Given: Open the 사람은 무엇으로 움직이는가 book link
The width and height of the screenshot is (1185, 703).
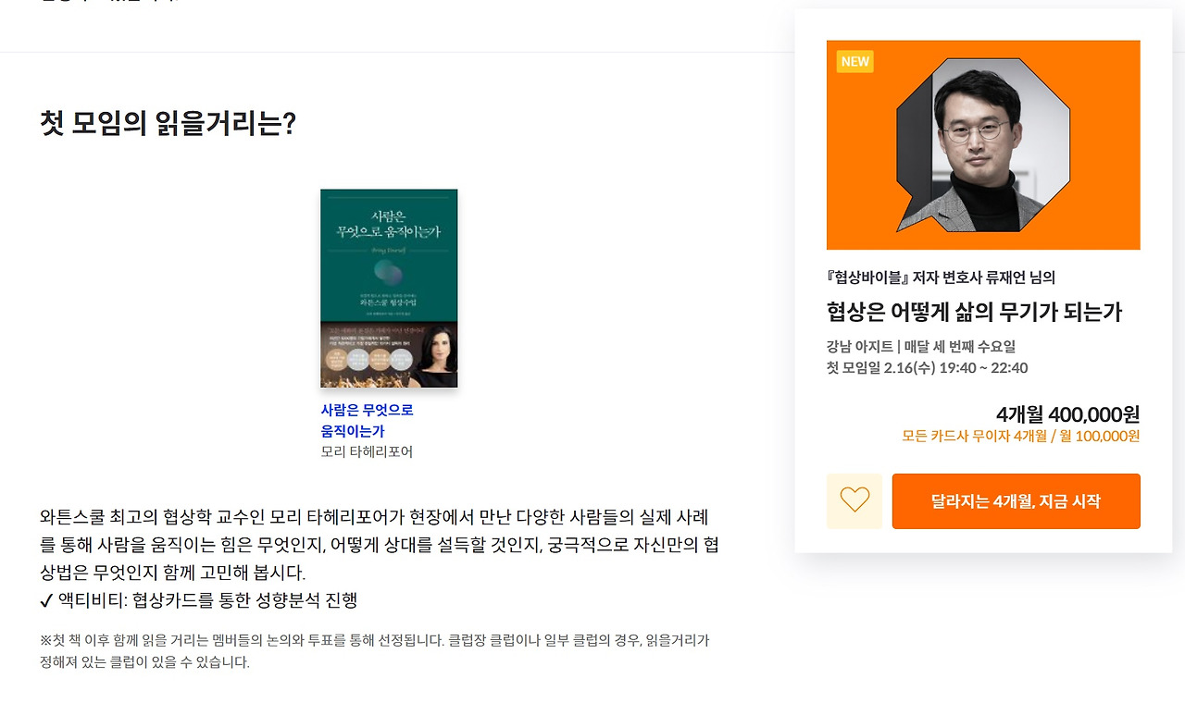Looking at the screenshot, I should click(x=368, y=421).
